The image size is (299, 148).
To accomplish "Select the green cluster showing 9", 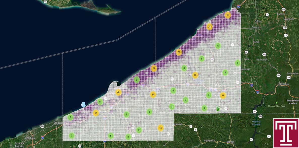I will click(x=136, y=80).
